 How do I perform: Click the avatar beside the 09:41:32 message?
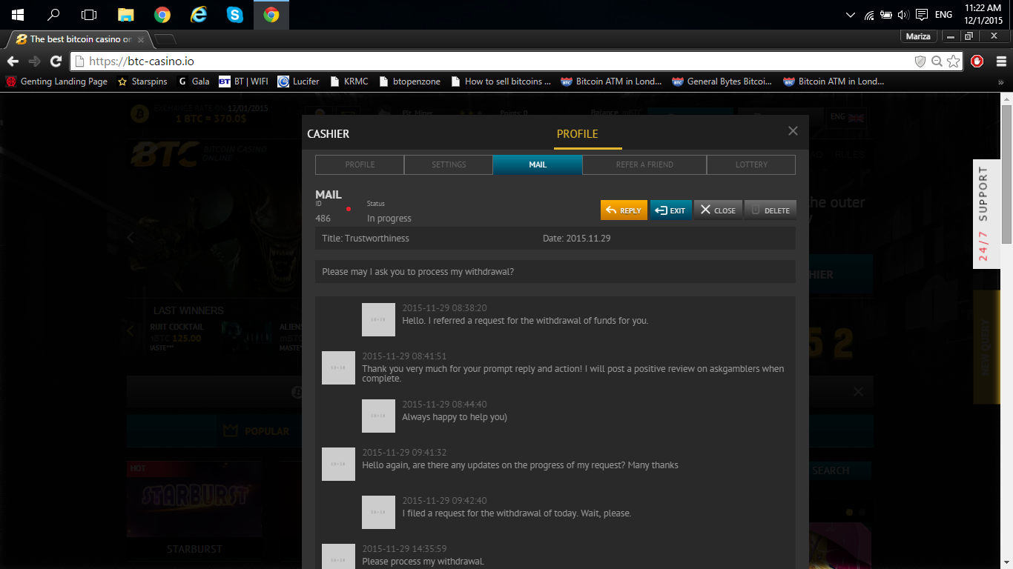(x=338, y=464)
